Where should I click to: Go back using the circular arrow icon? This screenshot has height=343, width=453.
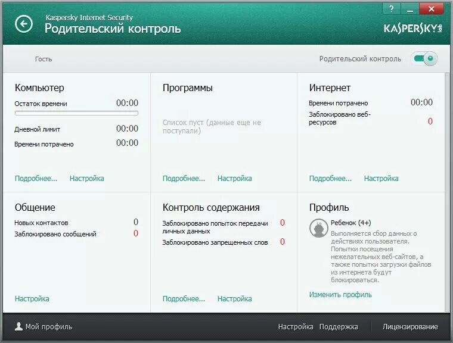pyautogui.click(x=24, y=24)
